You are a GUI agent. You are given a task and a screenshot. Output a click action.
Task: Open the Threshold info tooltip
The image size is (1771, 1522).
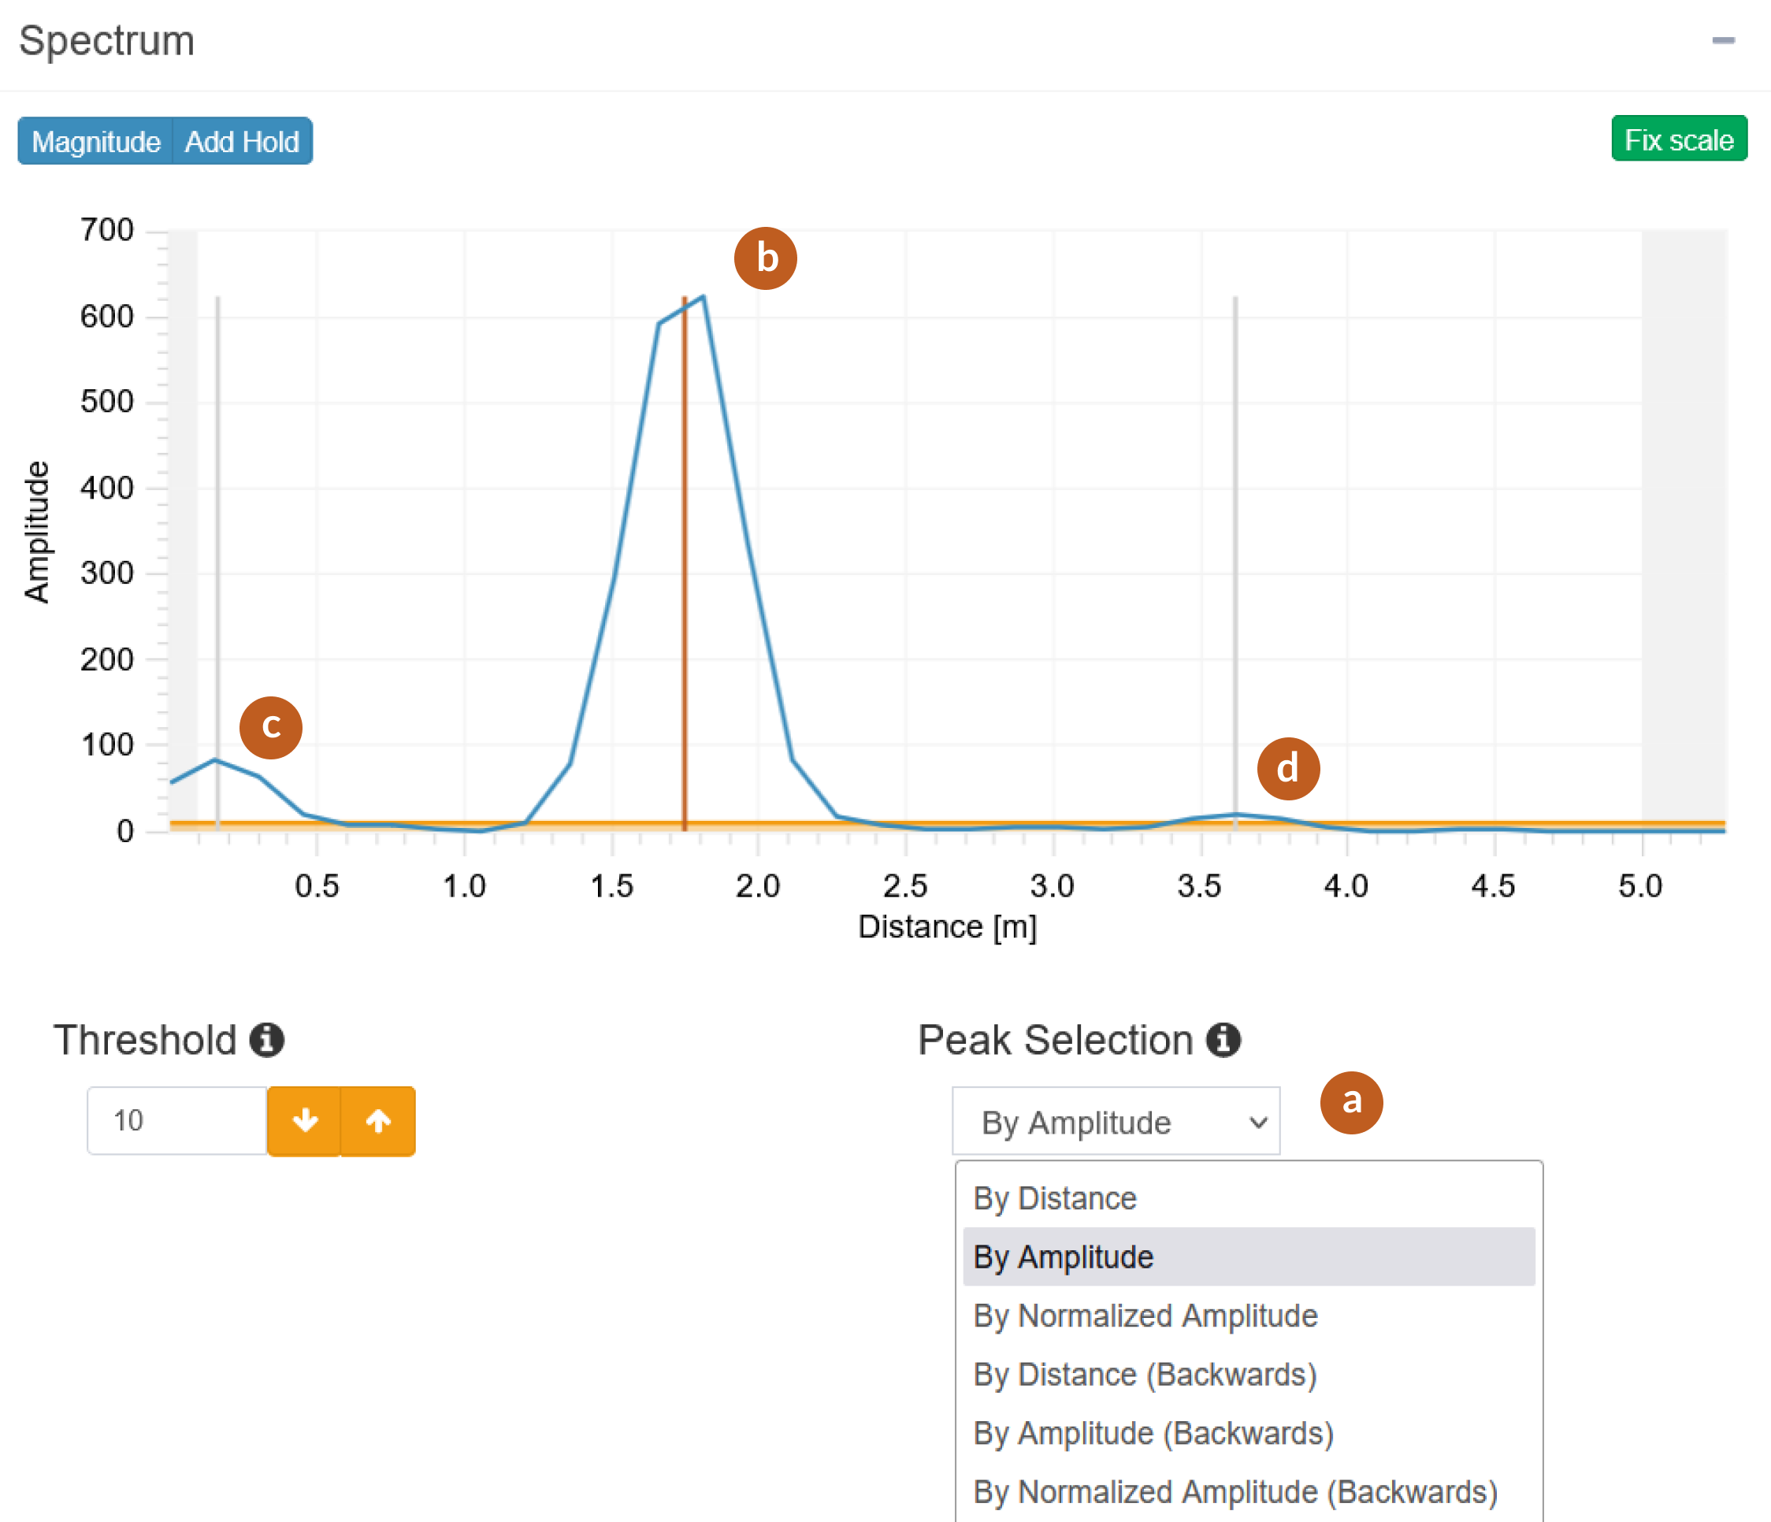(265, 1041)
